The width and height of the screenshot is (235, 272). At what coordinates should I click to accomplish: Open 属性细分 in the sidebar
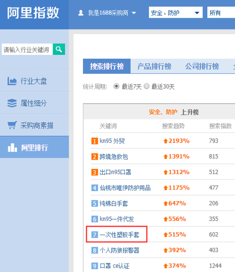click(x=34, y=103)
